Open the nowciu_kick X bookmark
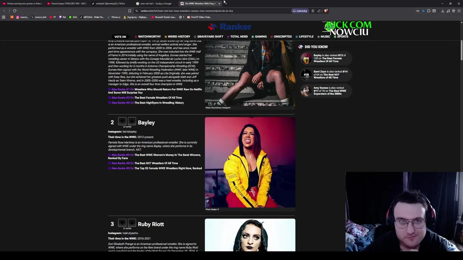463x260 pixels. (39, 17)
